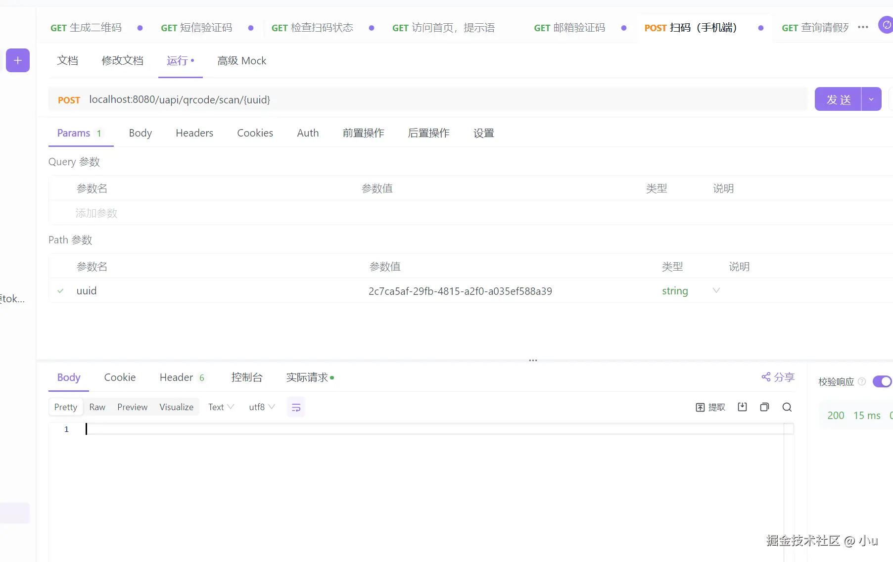The width and height of the screenshot is (893, 562).
Task: Open the Cookies request tab
Action: tap(255, 133)
